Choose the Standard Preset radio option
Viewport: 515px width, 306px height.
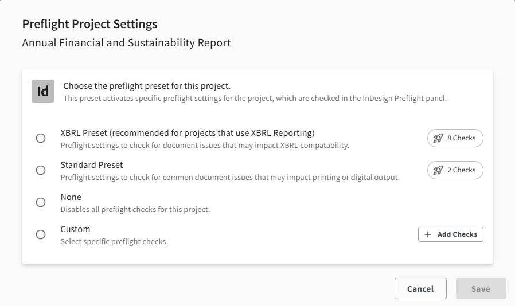pos(41,170)
